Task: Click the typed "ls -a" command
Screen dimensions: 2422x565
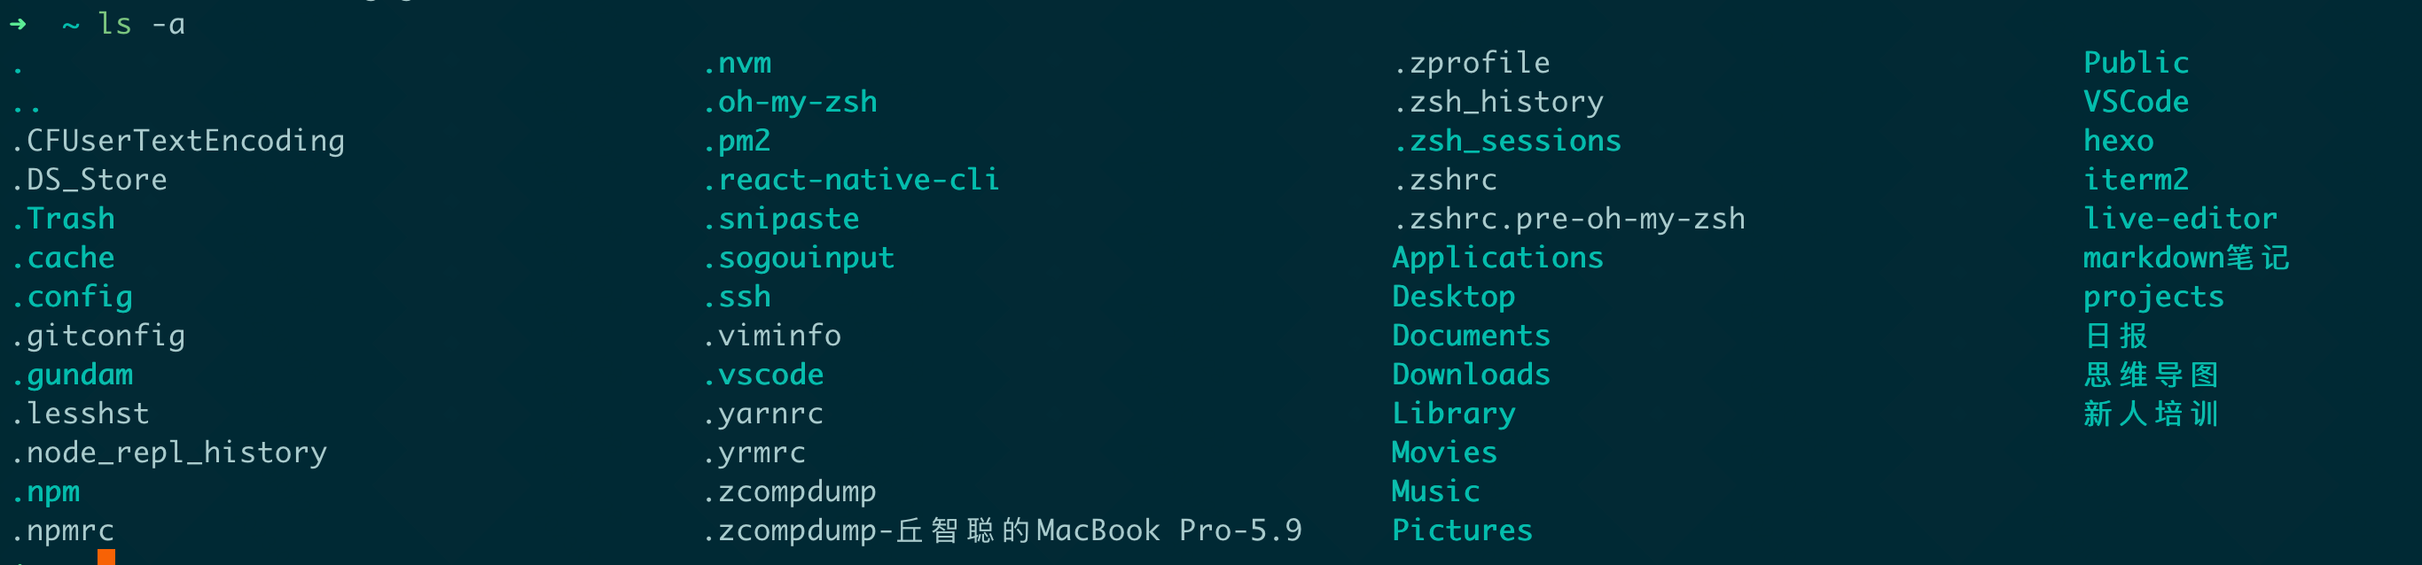Action: [141, 23]
